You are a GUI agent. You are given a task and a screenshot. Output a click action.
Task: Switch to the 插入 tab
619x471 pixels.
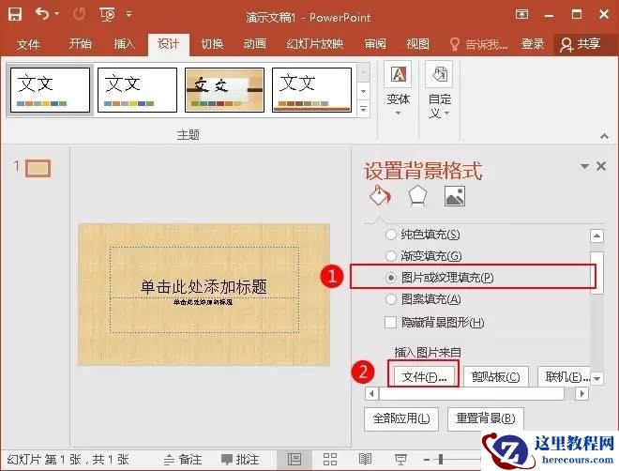coord(125,43)
